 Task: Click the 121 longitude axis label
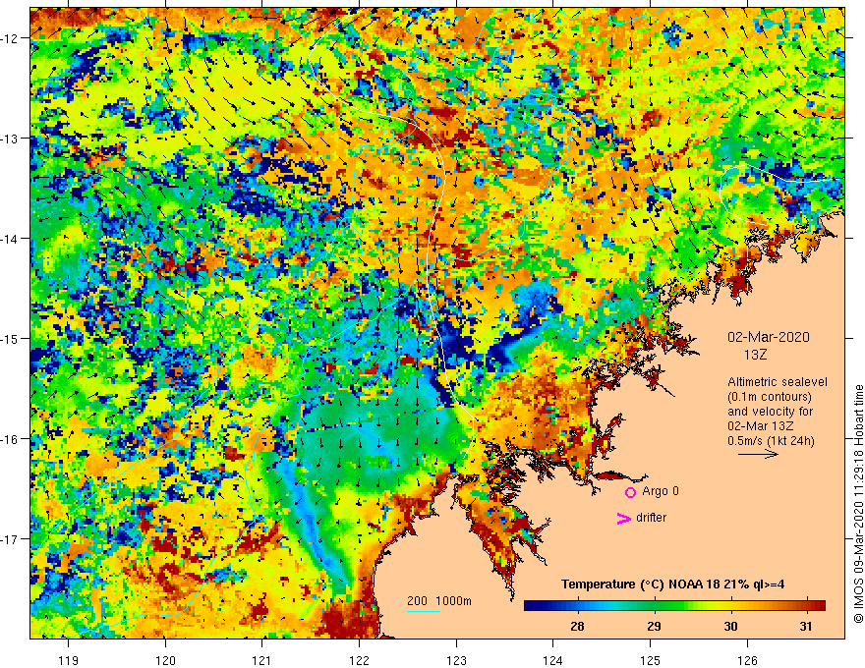pos(262,660)
